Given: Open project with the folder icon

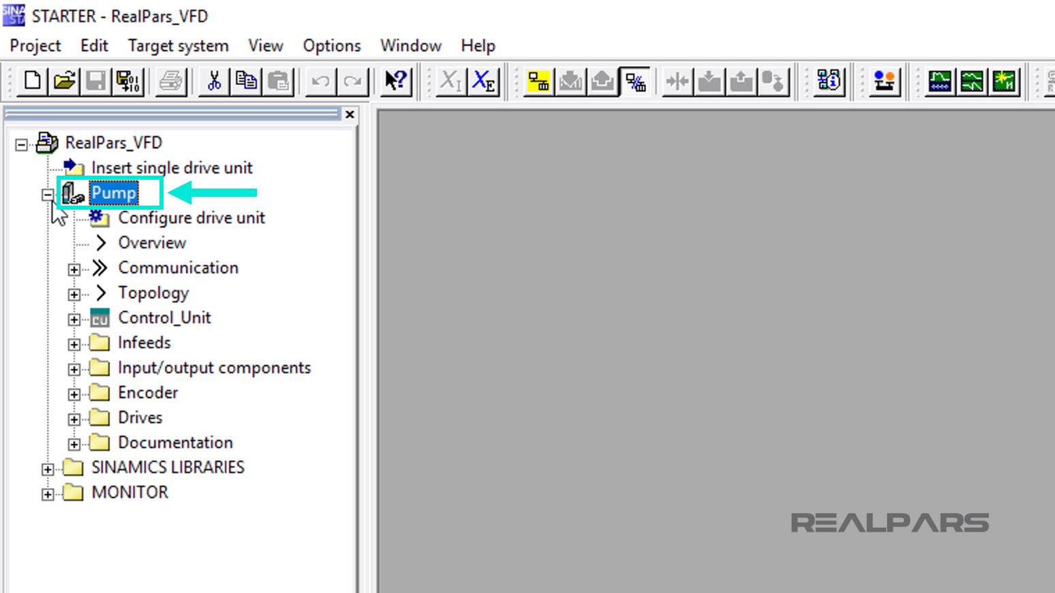Looking at the screenshot, I should pos(65,81).
